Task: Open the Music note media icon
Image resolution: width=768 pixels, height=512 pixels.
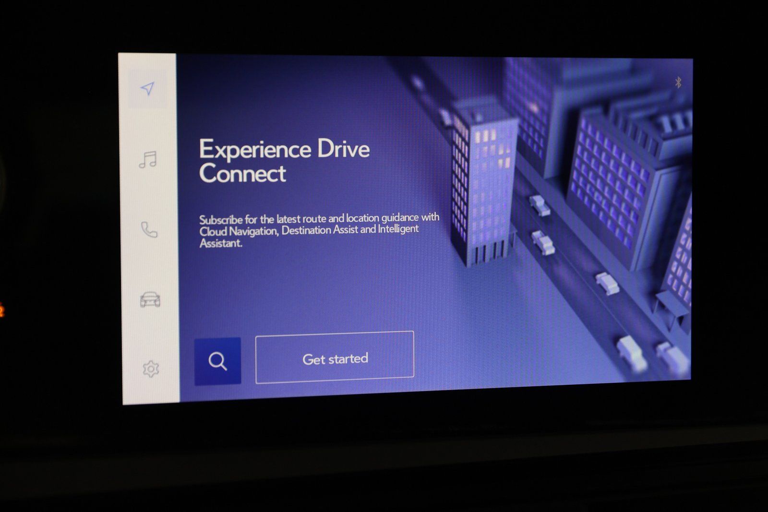Action: [x=148, y=159]
